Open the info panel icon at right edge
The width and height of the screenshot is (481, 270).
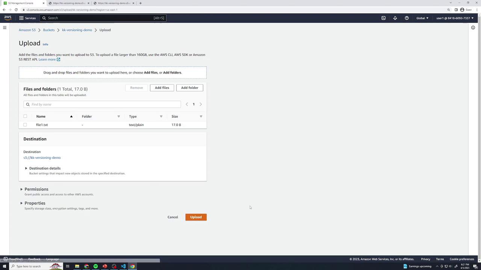tap(473, 27)
